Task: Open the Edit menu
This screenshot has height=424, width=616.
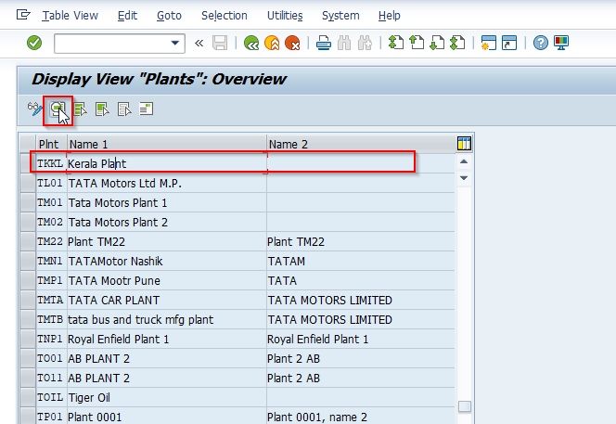Action: pyautogui.click(x=127, y=16)
